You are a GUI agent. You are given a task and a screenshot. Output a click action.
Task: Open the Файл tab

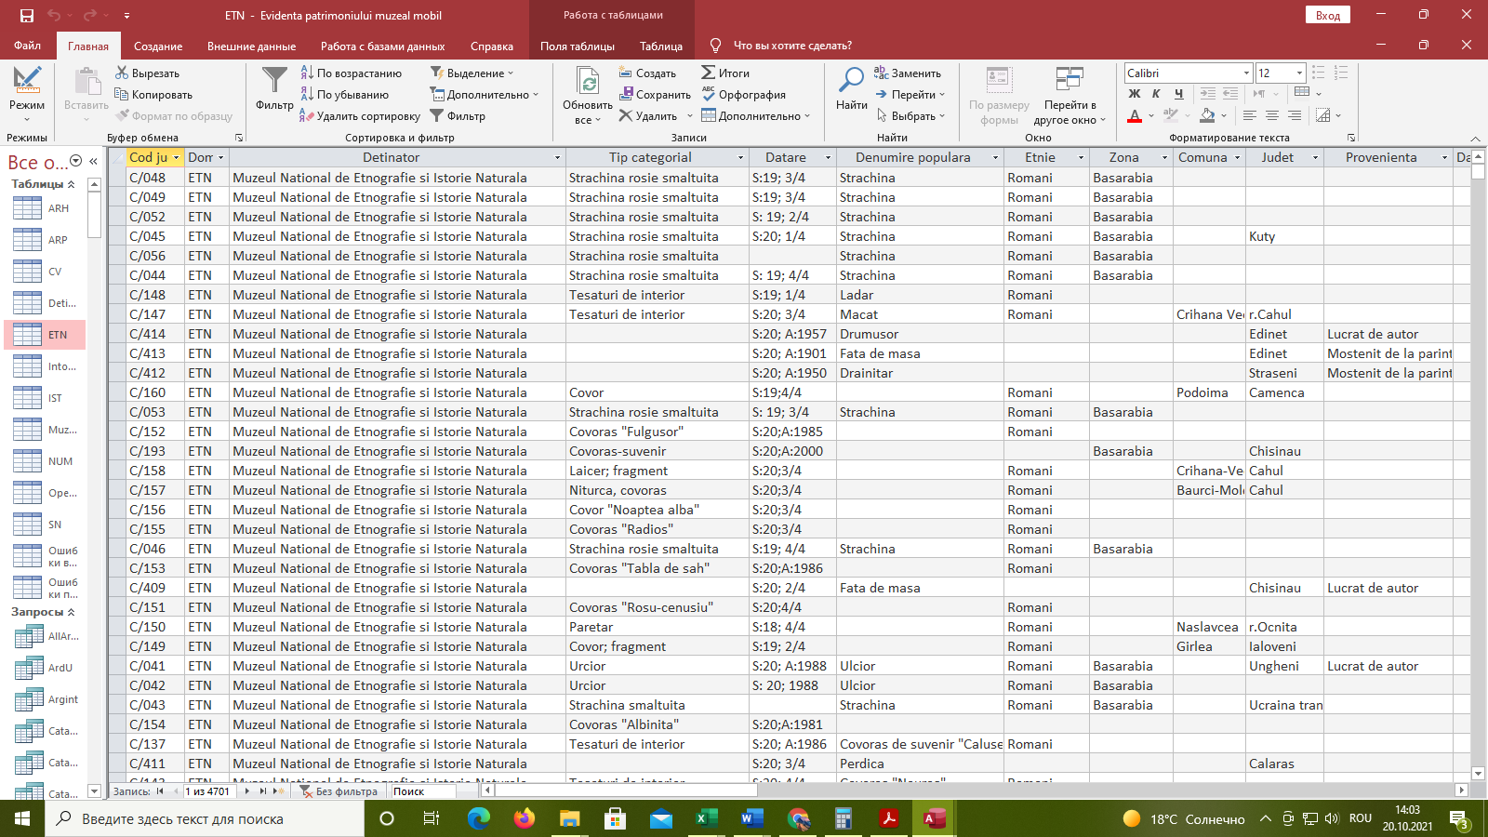27,46
